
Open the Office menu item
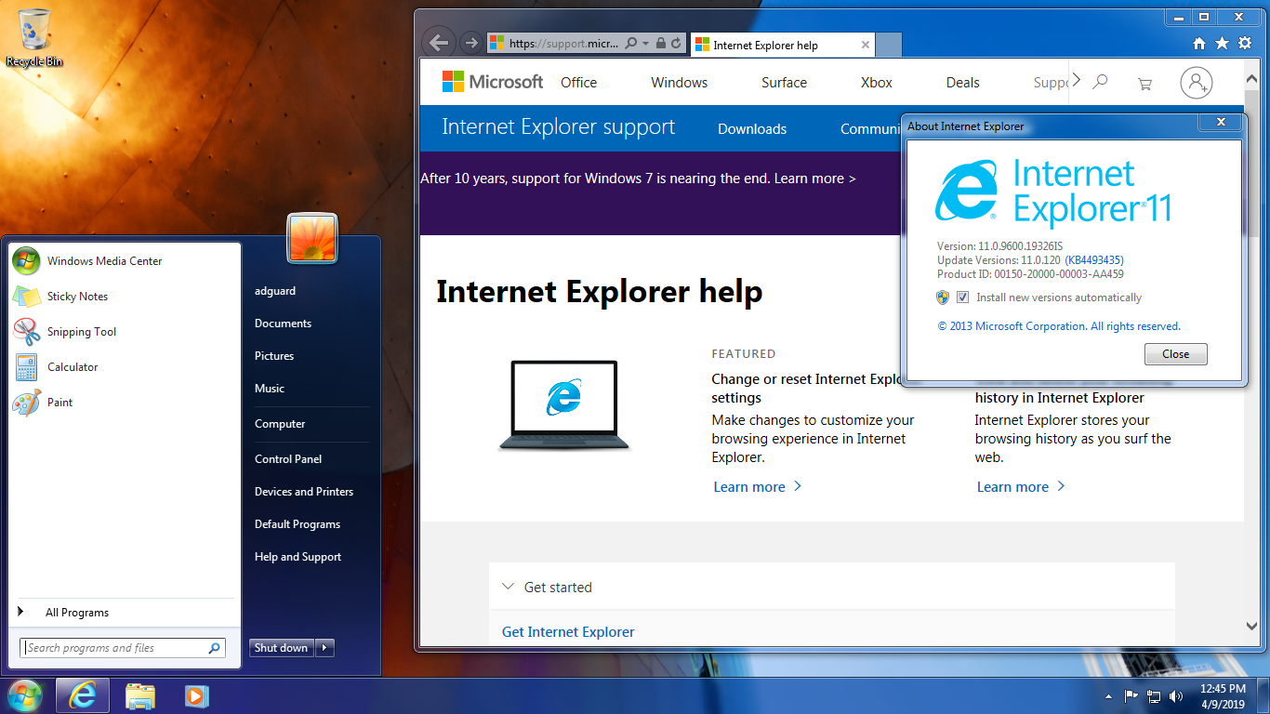(x=578, y=83)
